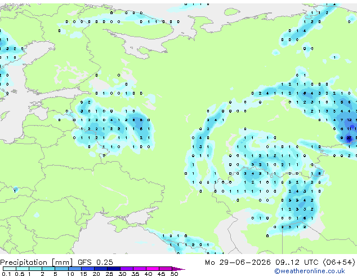Open the weatheronline.co.uk link
357x276 pixels.
310,271
